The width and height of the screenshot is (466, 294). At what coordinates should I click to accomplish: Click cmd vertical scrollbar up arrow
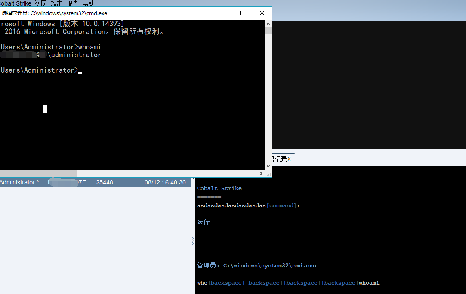(x=268, y=24)
